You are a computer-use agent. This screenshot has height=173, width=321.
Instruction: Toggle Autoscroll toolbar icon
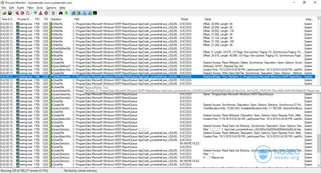click(22, 13)
